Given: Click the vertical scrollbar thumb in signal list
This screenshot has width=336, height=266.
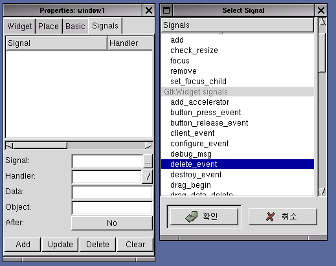Looking at the screenshot, I should point(322,52).
